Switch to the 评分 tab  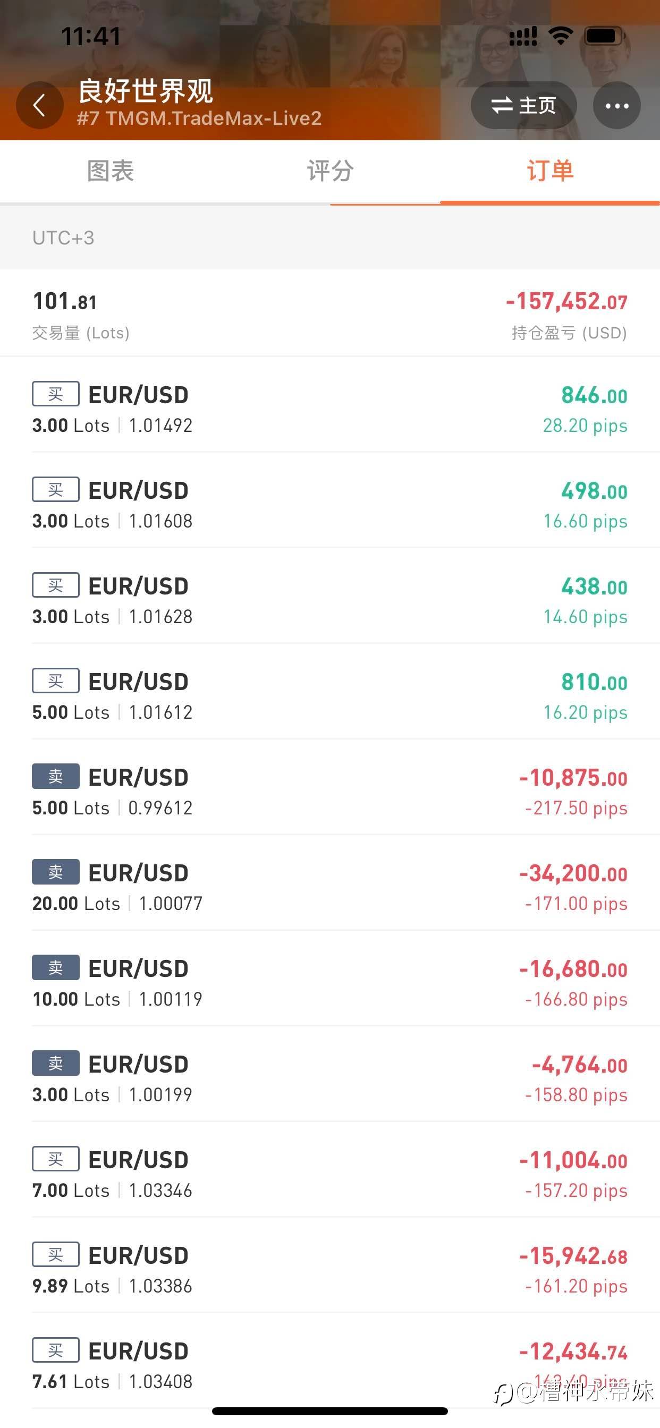pos(330,171)
